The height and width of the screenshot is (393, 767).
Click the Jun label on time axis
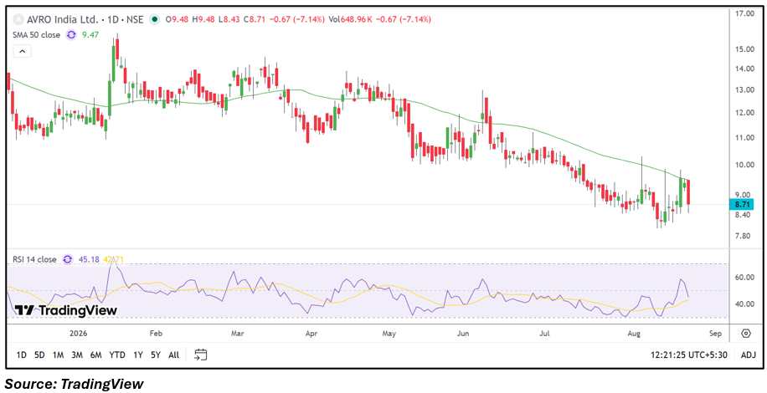pyautogui.click(x=463, y=334)
